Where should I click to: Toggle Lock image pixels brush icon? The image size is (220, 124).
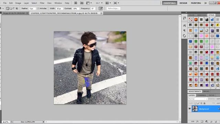point(198,103)
